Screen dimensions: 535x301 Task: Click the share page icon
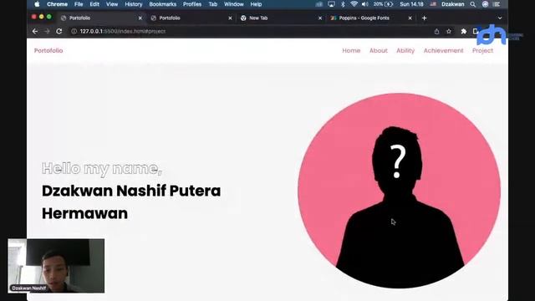pyautogui.click(x=436, y=31)
